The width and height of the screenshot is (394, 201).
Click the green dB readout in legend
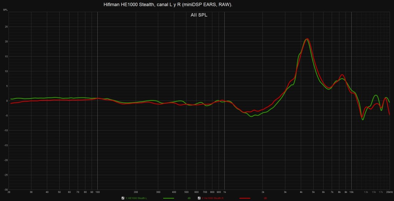tap(189, 198)
